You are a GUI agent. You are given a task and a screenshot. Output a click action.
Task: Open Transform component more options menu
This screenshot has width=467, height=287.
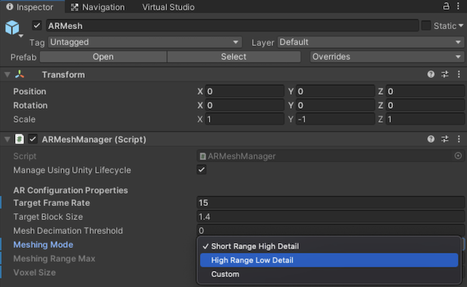tap(459, 75)
